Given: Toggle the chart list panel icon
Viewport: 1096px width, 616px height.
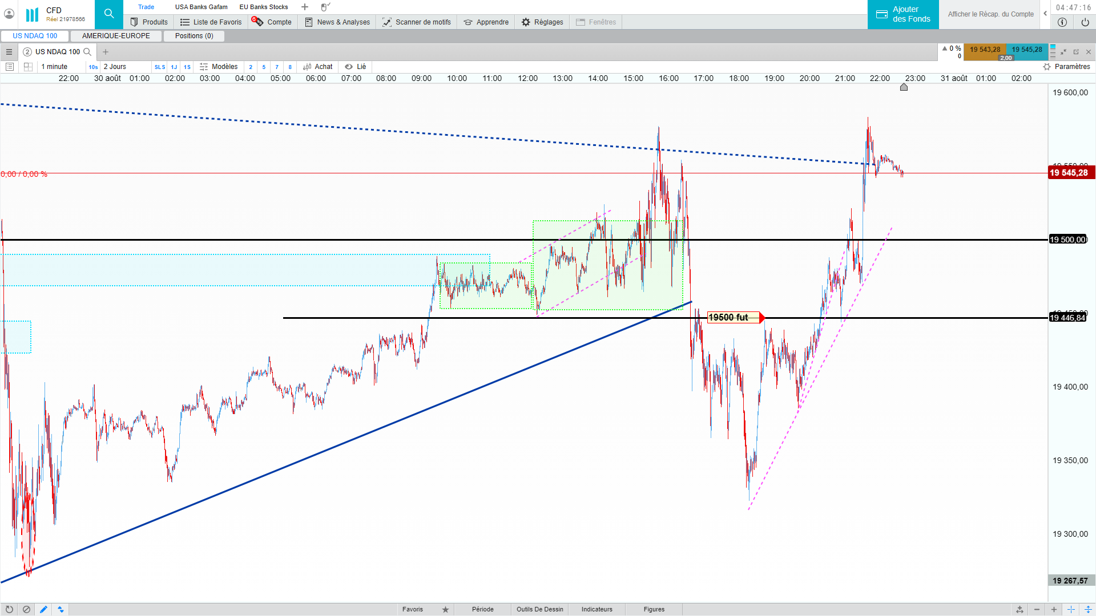Looking at the screenshot, I should 10,67.
